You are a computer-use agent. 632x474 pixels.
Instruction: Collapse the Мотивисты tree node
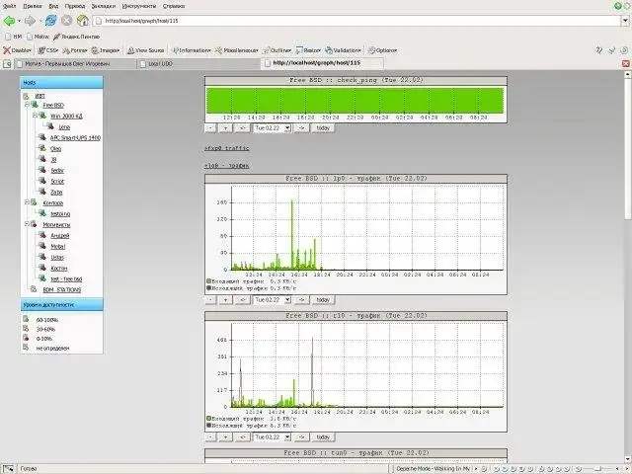pos(27,224)
